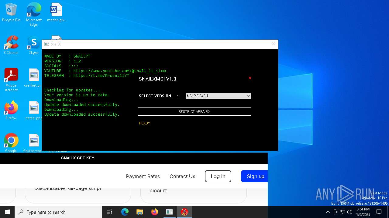Open the notification center icon
Viewport: 389px width, 218px height.
(379, 212)
